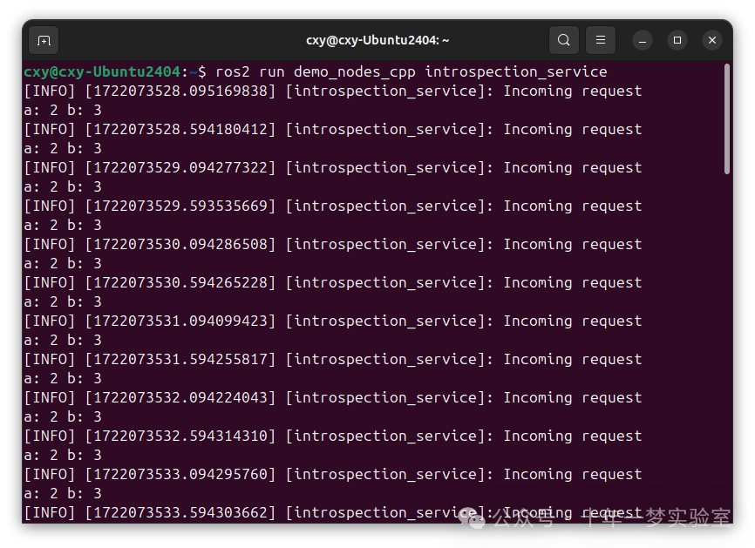This screenshot has width=755, height=548.
Task: Click timestamp 1722073532.594314310
Action: tap(180, 436)
